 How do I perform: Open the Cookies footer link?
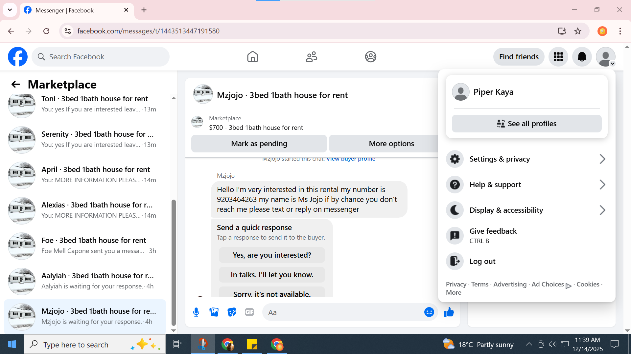[x=588, y=284]
